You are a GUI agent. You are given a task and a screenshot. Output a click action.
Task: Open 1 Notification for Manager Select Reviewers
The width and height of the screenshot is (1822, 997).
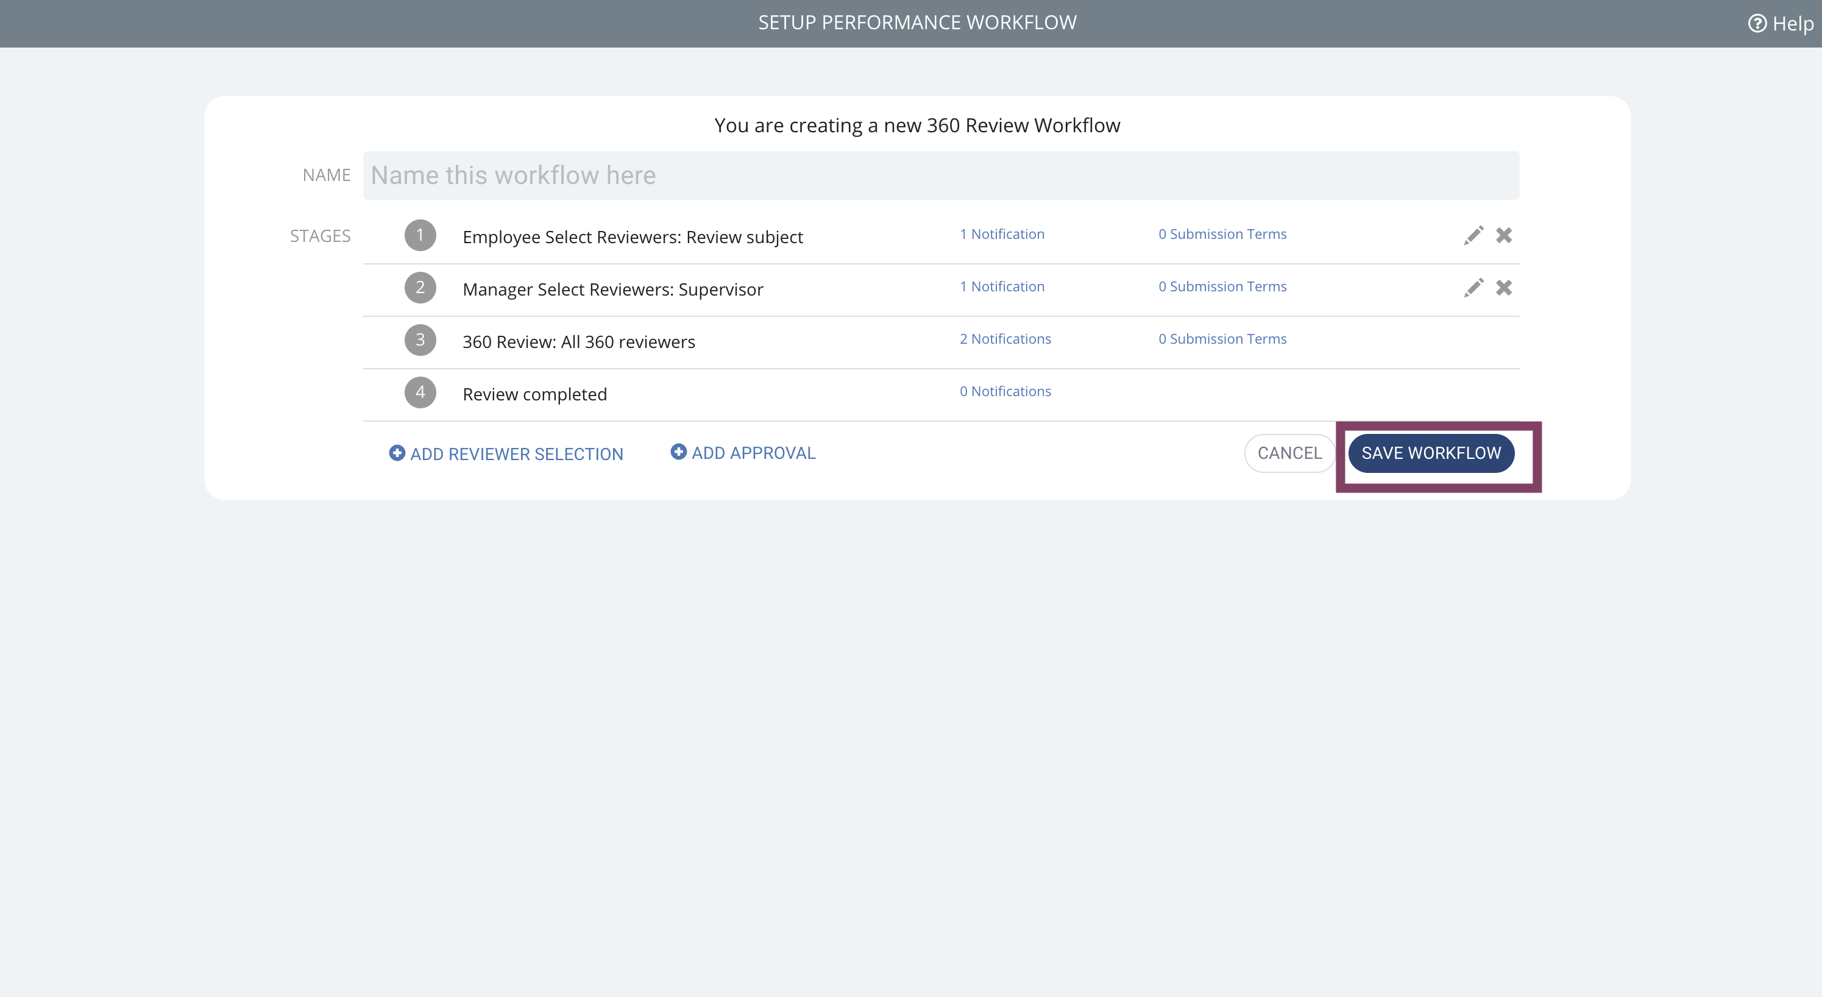[x=1002, y=286]
